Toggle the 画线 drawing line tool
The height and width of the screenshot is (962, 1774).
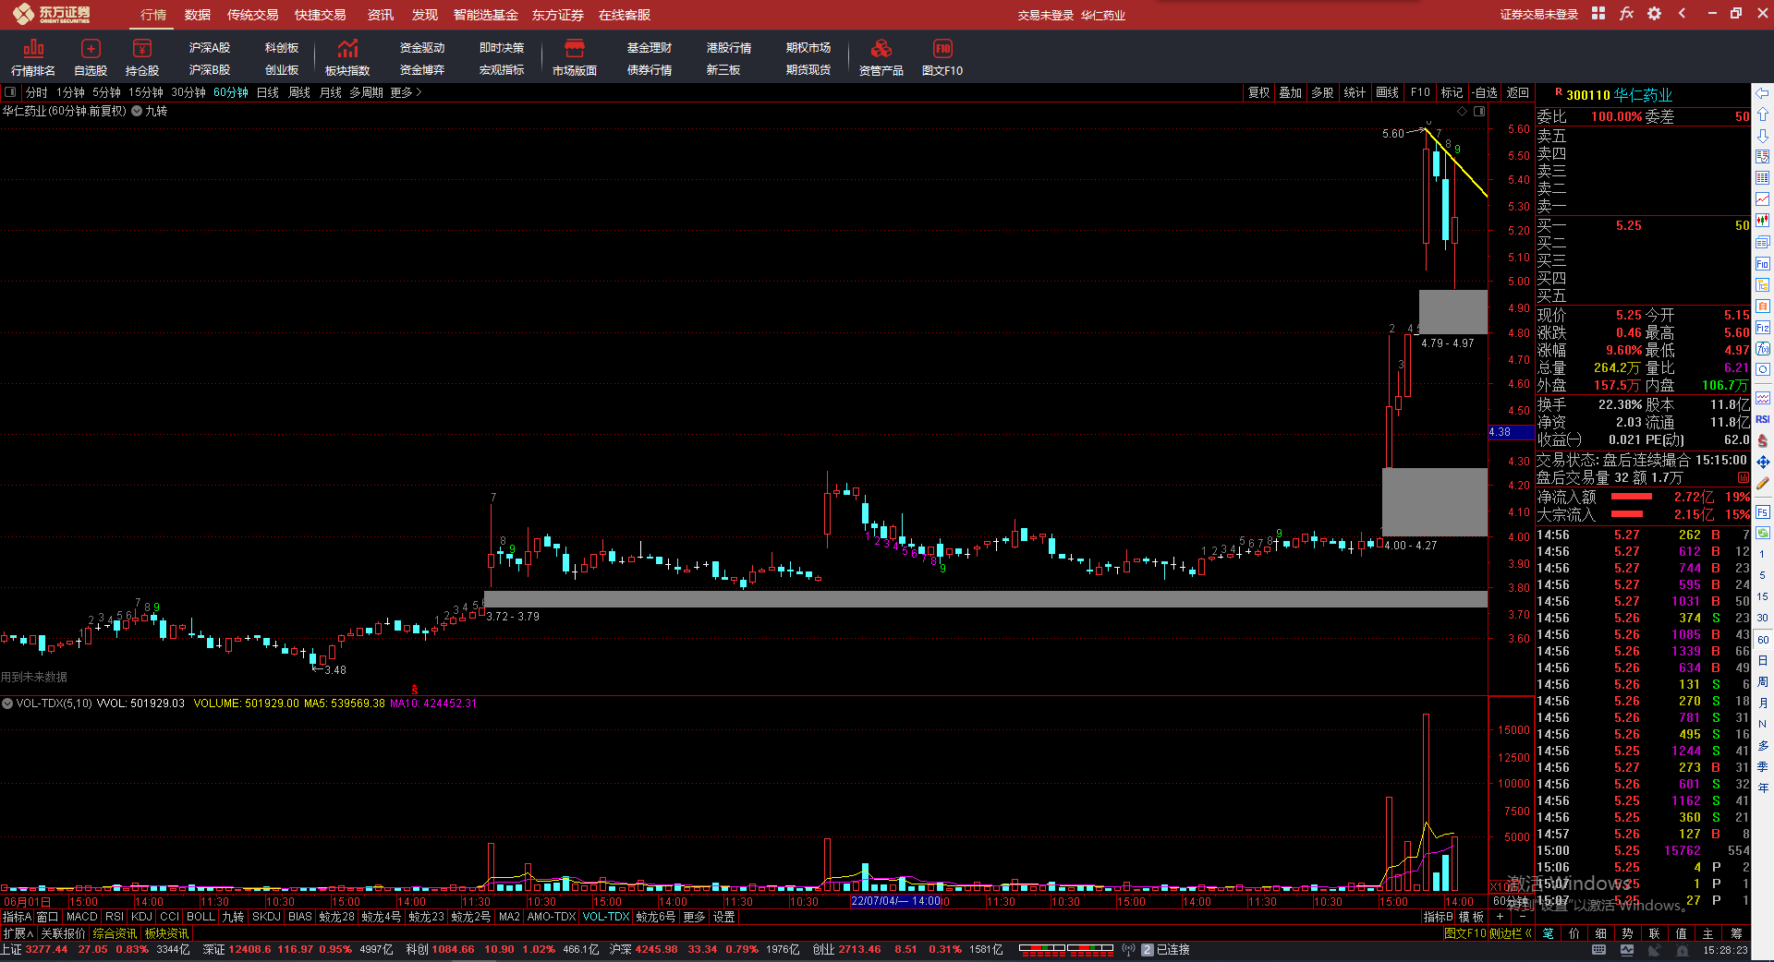[x=1387, y=92]
